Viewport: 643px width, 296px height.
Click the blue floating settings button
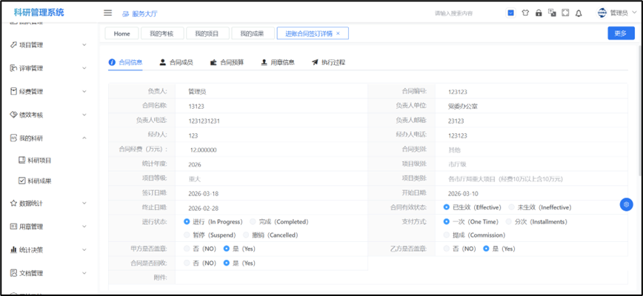[x=626, y=204]
